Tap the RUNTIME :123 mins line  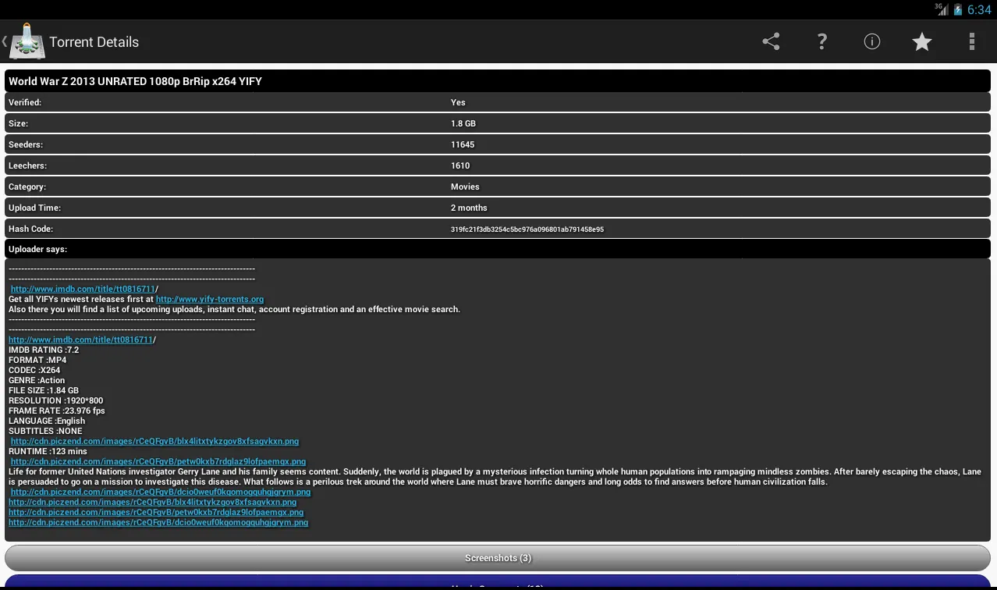tap(48, 451)
